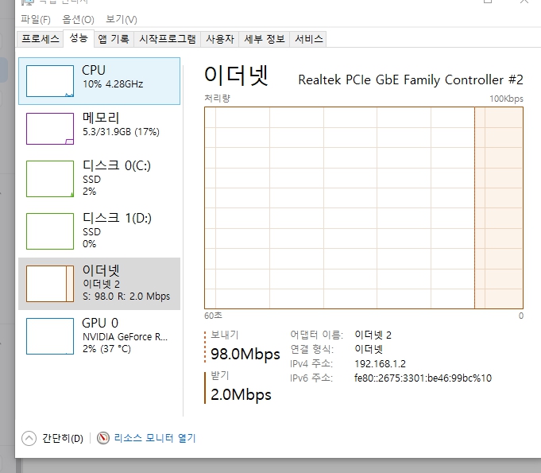
Task: Click inside the Ethernet throughput graph
Action: (363, 207)
